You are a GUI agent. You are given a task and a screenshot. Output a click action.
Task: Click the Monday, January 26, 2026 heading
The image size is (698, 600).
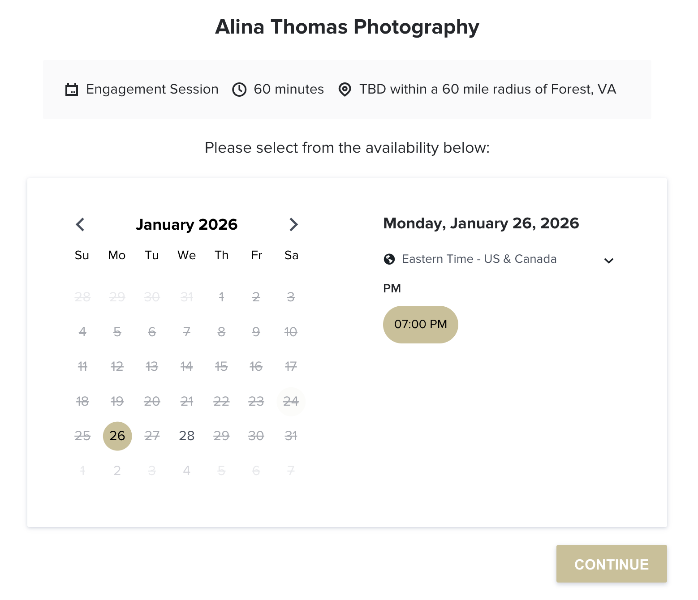coord(481,223)
